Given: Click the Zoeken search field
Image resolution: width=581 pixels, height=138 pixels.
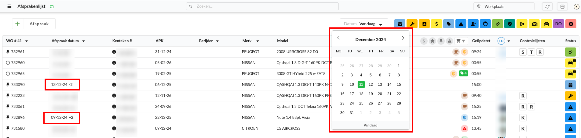Looking at the screenshot, I should [262, 6].
